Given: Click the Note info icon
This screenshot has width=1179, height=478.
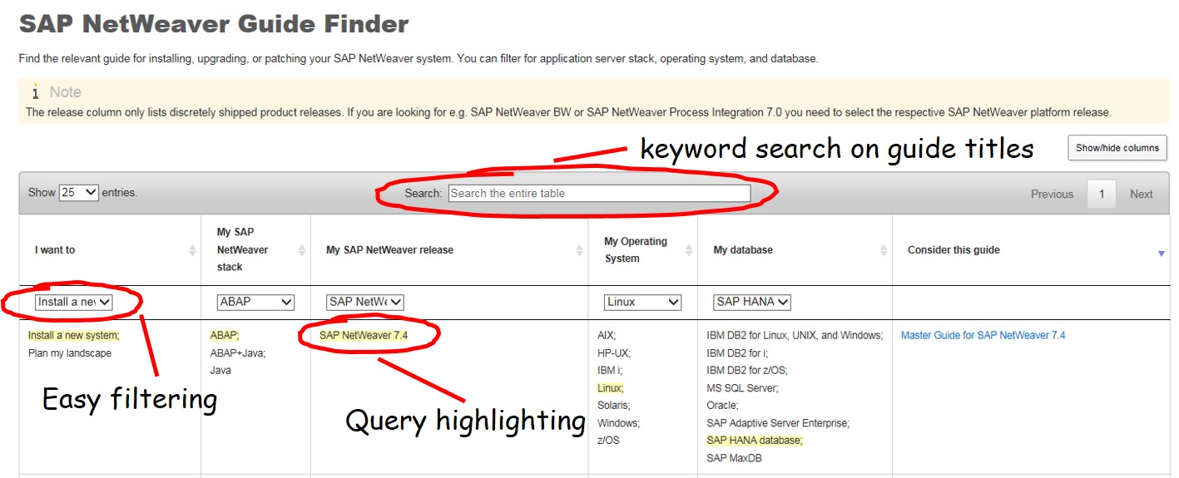Looking at the screenshot, I should [35, 92].
